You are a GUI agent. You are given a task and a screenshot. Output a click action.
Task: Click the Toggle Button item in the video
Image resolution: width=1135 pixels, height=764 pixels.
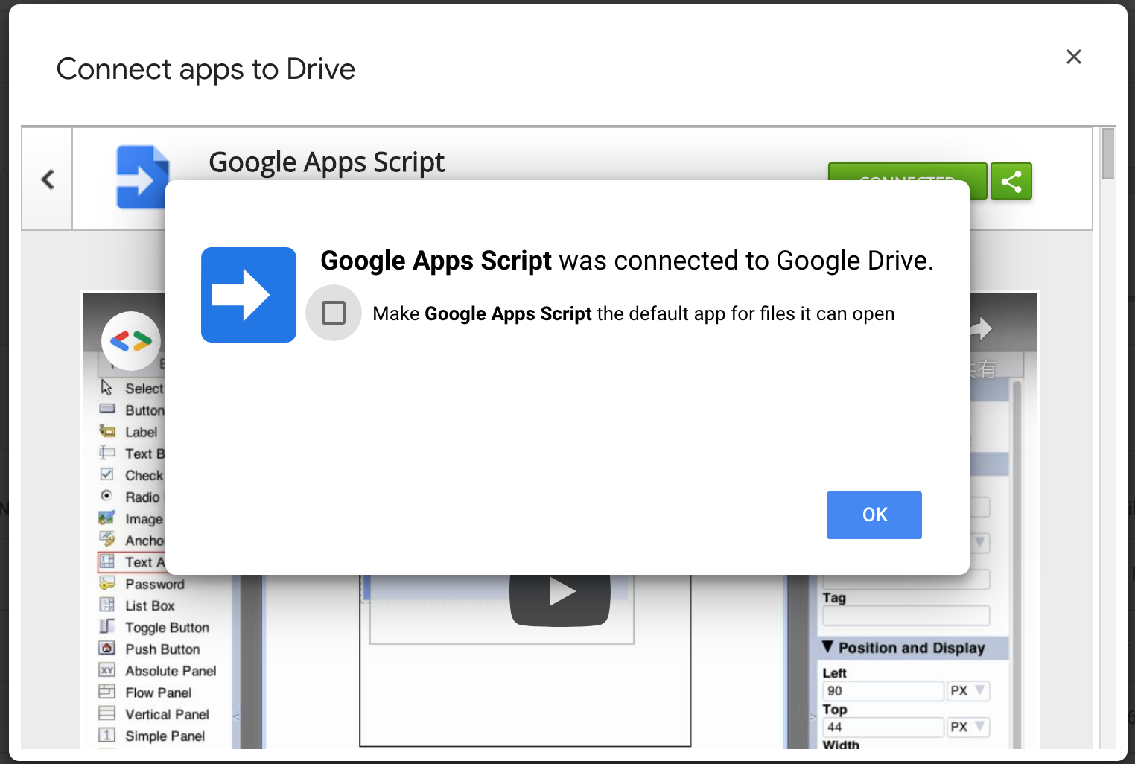tap(167, 627)
